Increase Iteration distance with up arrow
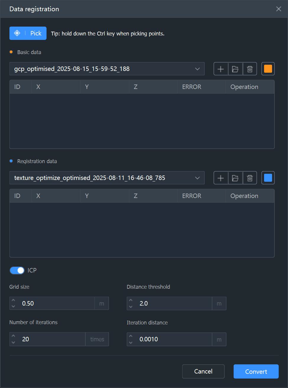 131,336
